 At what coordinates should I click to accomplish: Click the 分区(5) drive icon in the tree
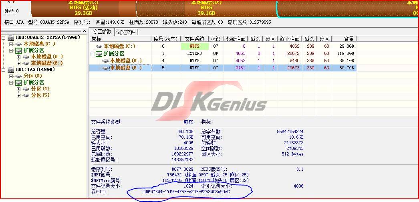click(x=26, y=95)
